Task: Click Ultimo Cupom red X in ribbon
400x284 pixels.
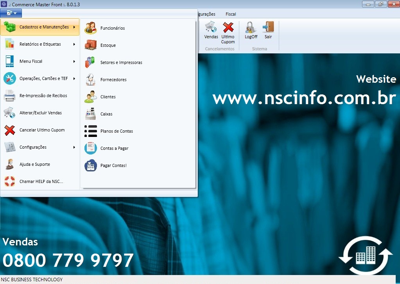Action: coord(228,33)
